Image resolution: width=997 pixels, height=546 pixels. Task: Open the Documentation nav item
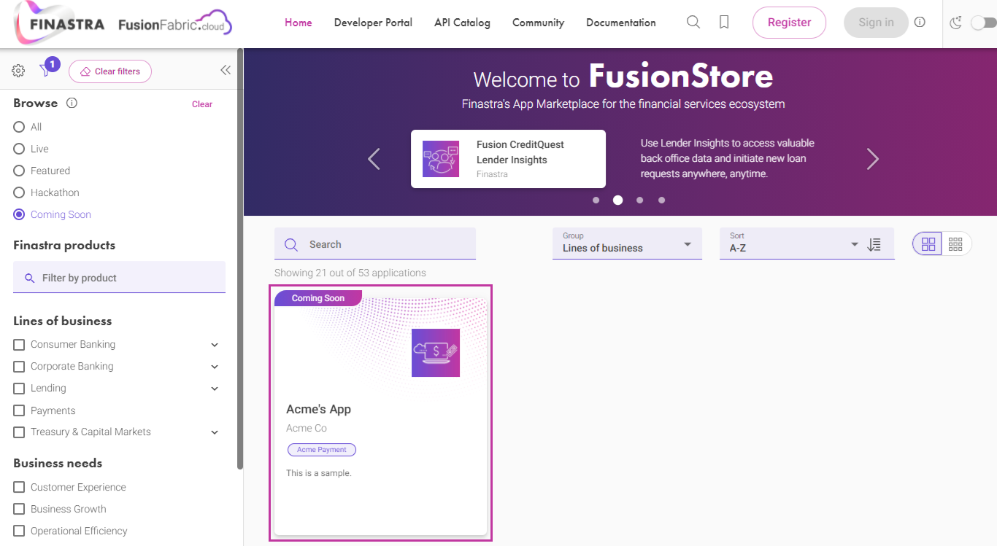(621, 23)
